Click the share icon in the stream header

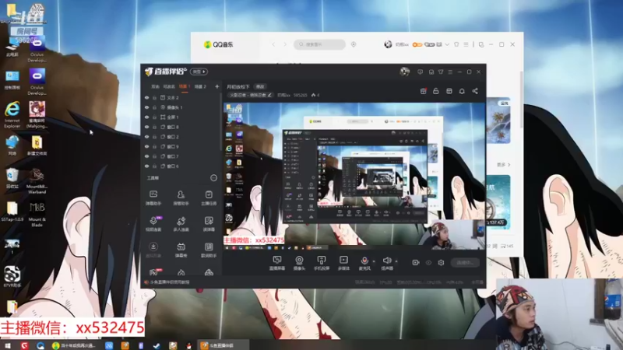[x=475, y=91]
